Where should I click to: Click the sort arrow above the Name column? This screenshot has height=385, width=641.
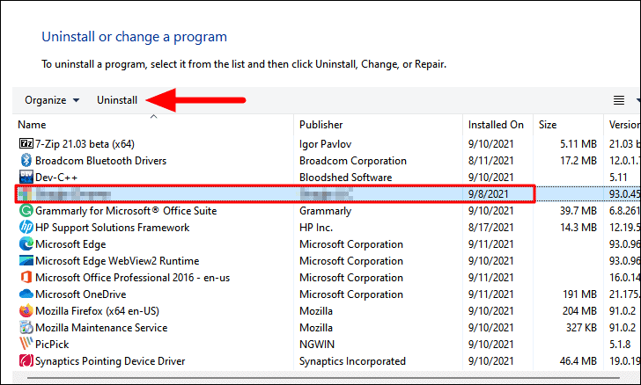(x=154, y=116)
